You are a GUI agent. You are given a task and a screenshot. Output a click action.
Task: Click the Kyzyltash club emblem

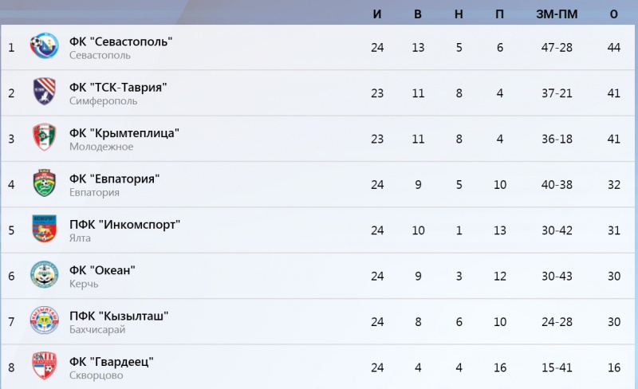[45, 320]
